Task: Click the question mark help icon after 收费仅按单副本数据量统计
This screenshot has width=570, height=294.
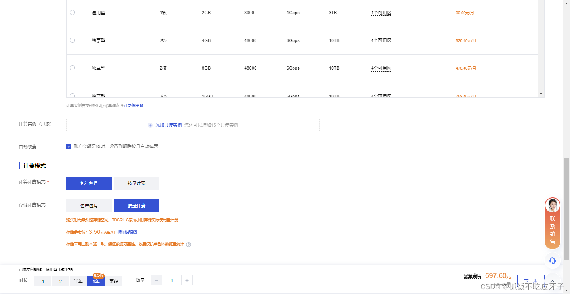Action: click(188, 244)
